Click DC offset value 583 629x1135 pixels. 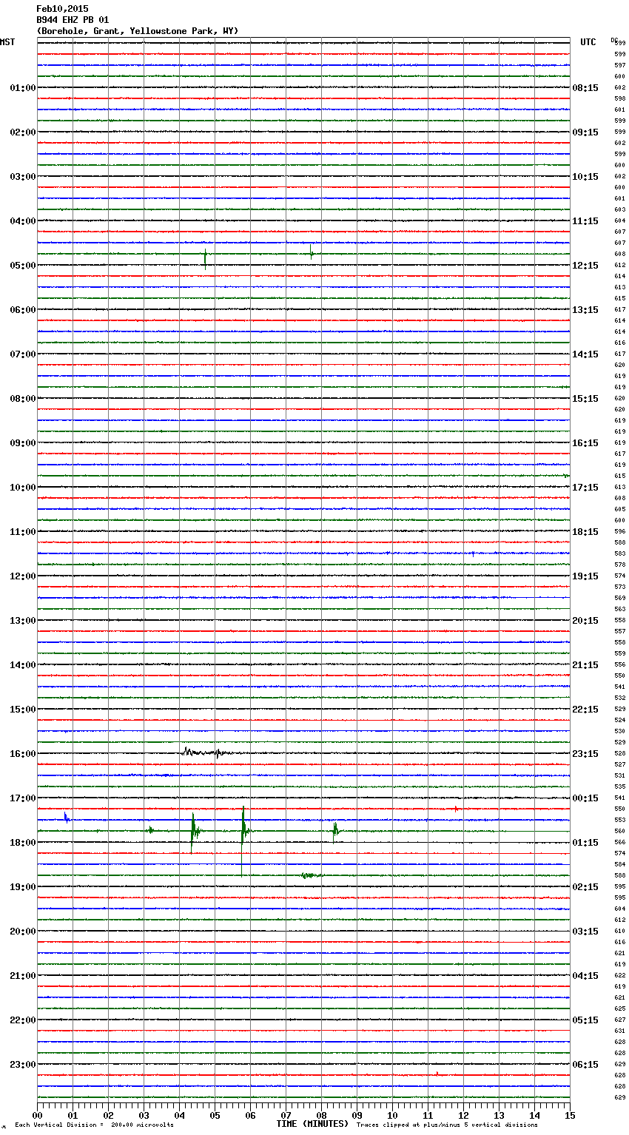(x=620, y=553)
